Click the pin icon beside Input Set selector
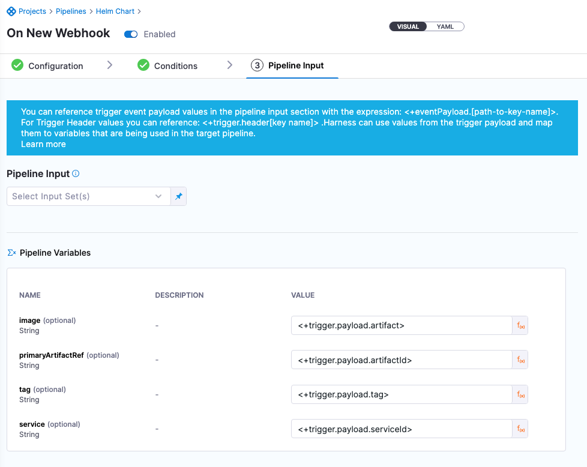Screen dimensions: 587x467 [178, 196]
